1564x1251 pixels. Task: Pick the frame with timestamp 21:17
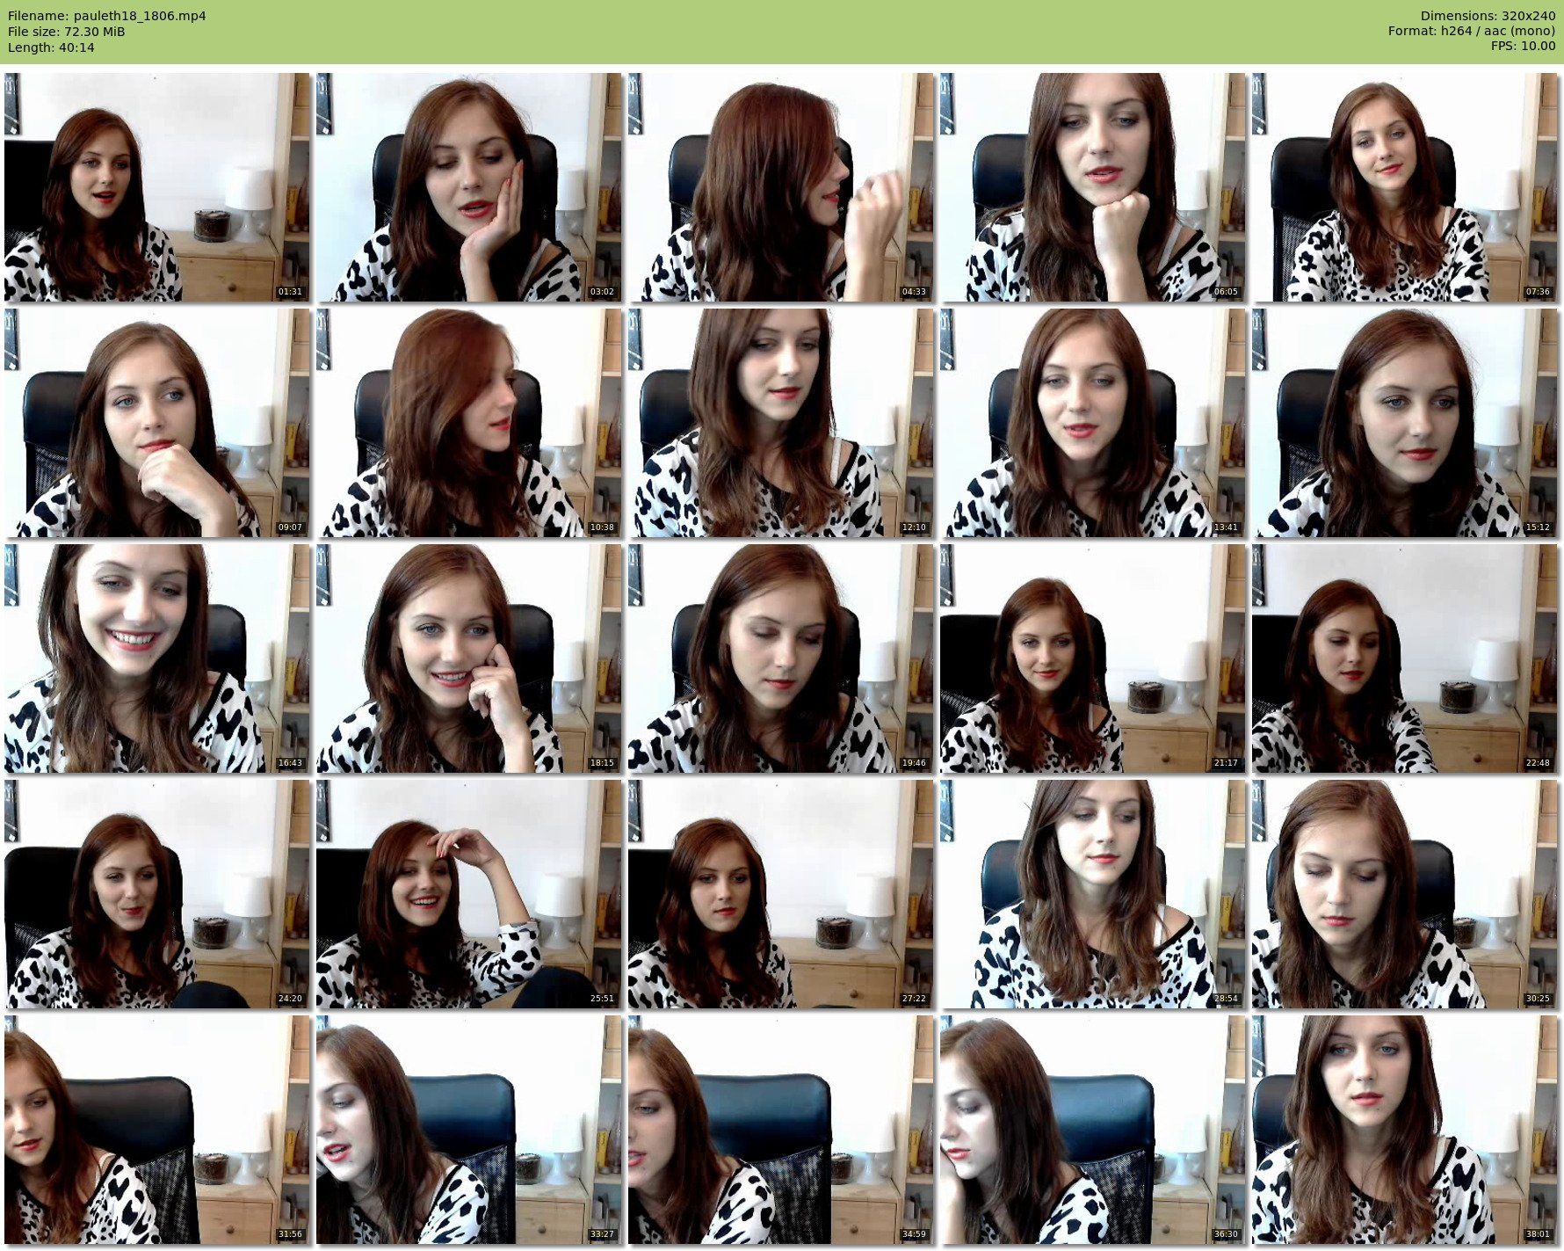click(1093, 658)
